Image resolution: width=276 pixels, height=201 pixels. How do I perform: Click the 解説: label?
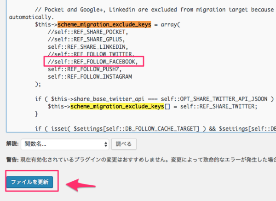point(12,144)
